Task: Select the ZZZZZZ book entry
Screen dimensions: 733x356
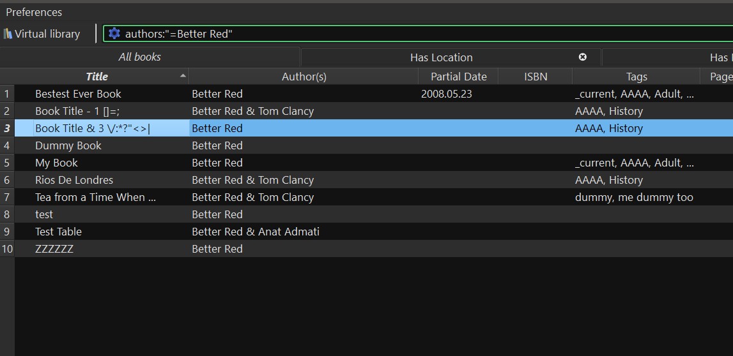Action: coord(54,249)
